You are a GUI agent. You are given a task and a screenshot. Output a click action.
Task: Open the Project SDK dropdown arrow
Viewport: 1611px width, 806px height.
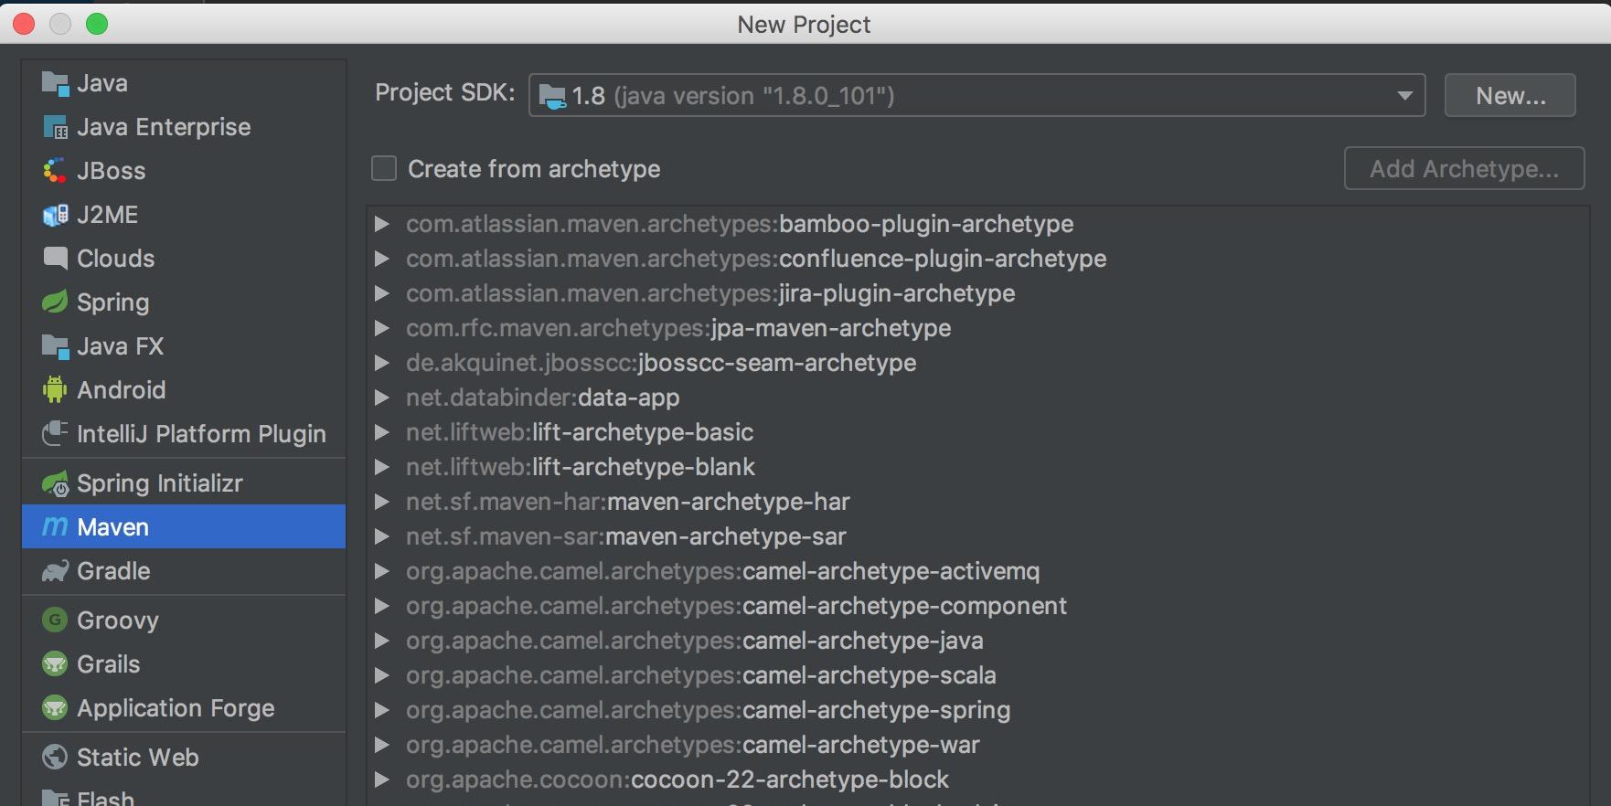pyautogui.click(x=1404, y=95)
